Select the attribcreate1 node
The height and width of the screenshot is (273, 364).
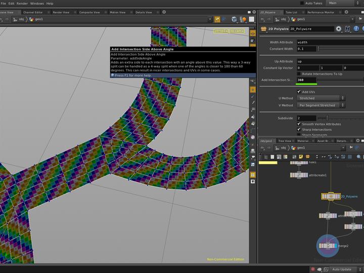pyautogui.click(x=299, y=175)
